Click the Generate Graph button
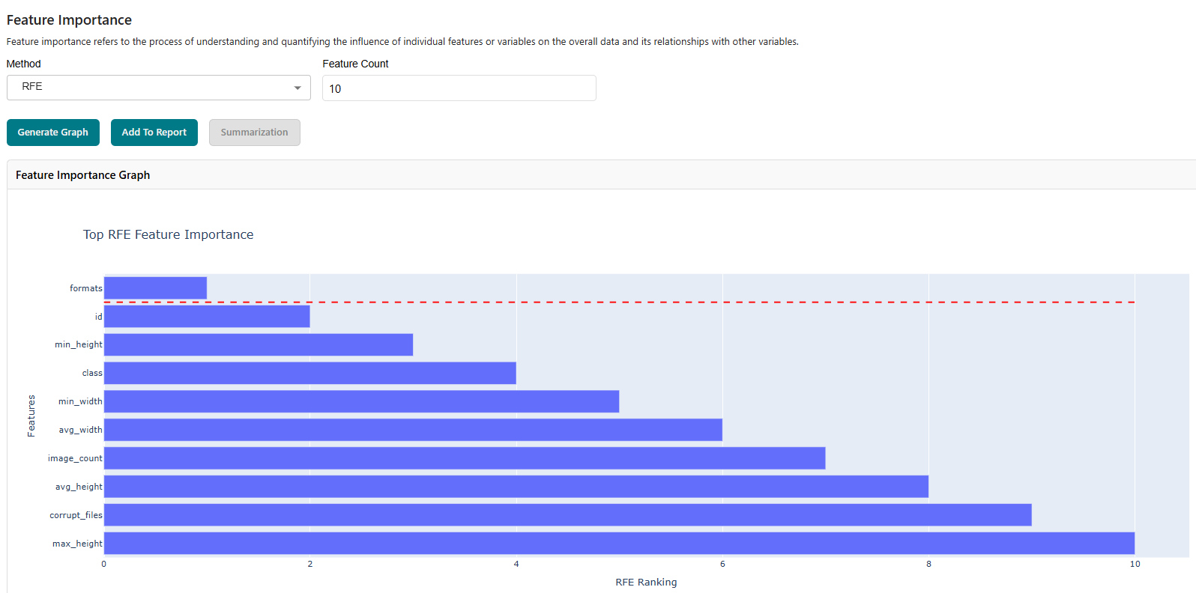This screenshot has width=1196, height=593. pyautogui.click(x=52, y=132)
